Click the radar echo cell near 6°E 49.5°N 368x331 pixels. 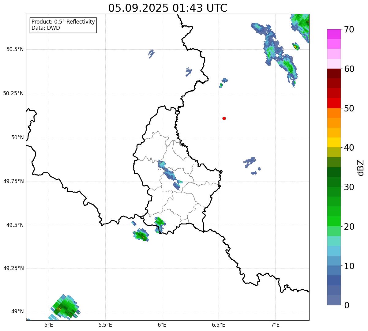coord(159,222)
